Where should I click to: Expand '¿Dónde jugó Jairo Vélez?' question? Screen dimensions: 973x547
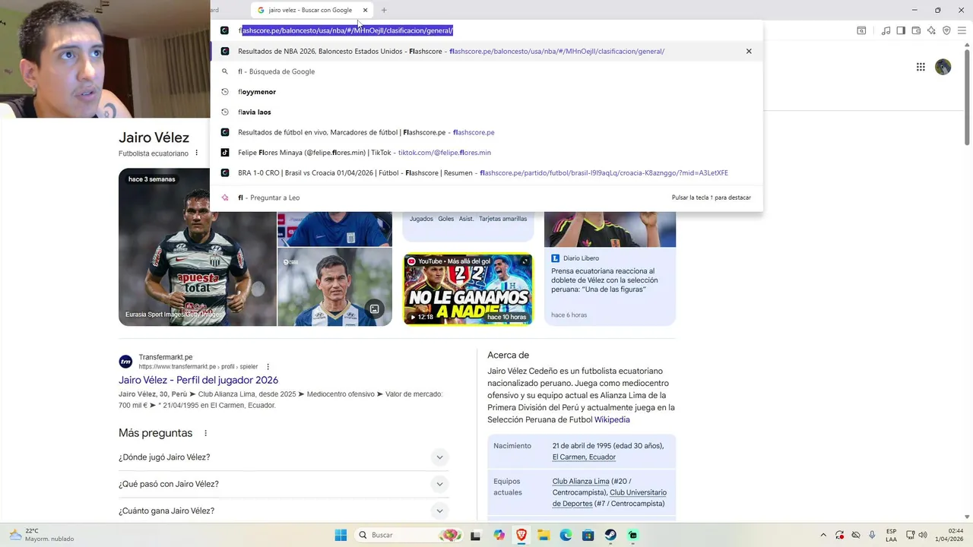pos(284,457)
